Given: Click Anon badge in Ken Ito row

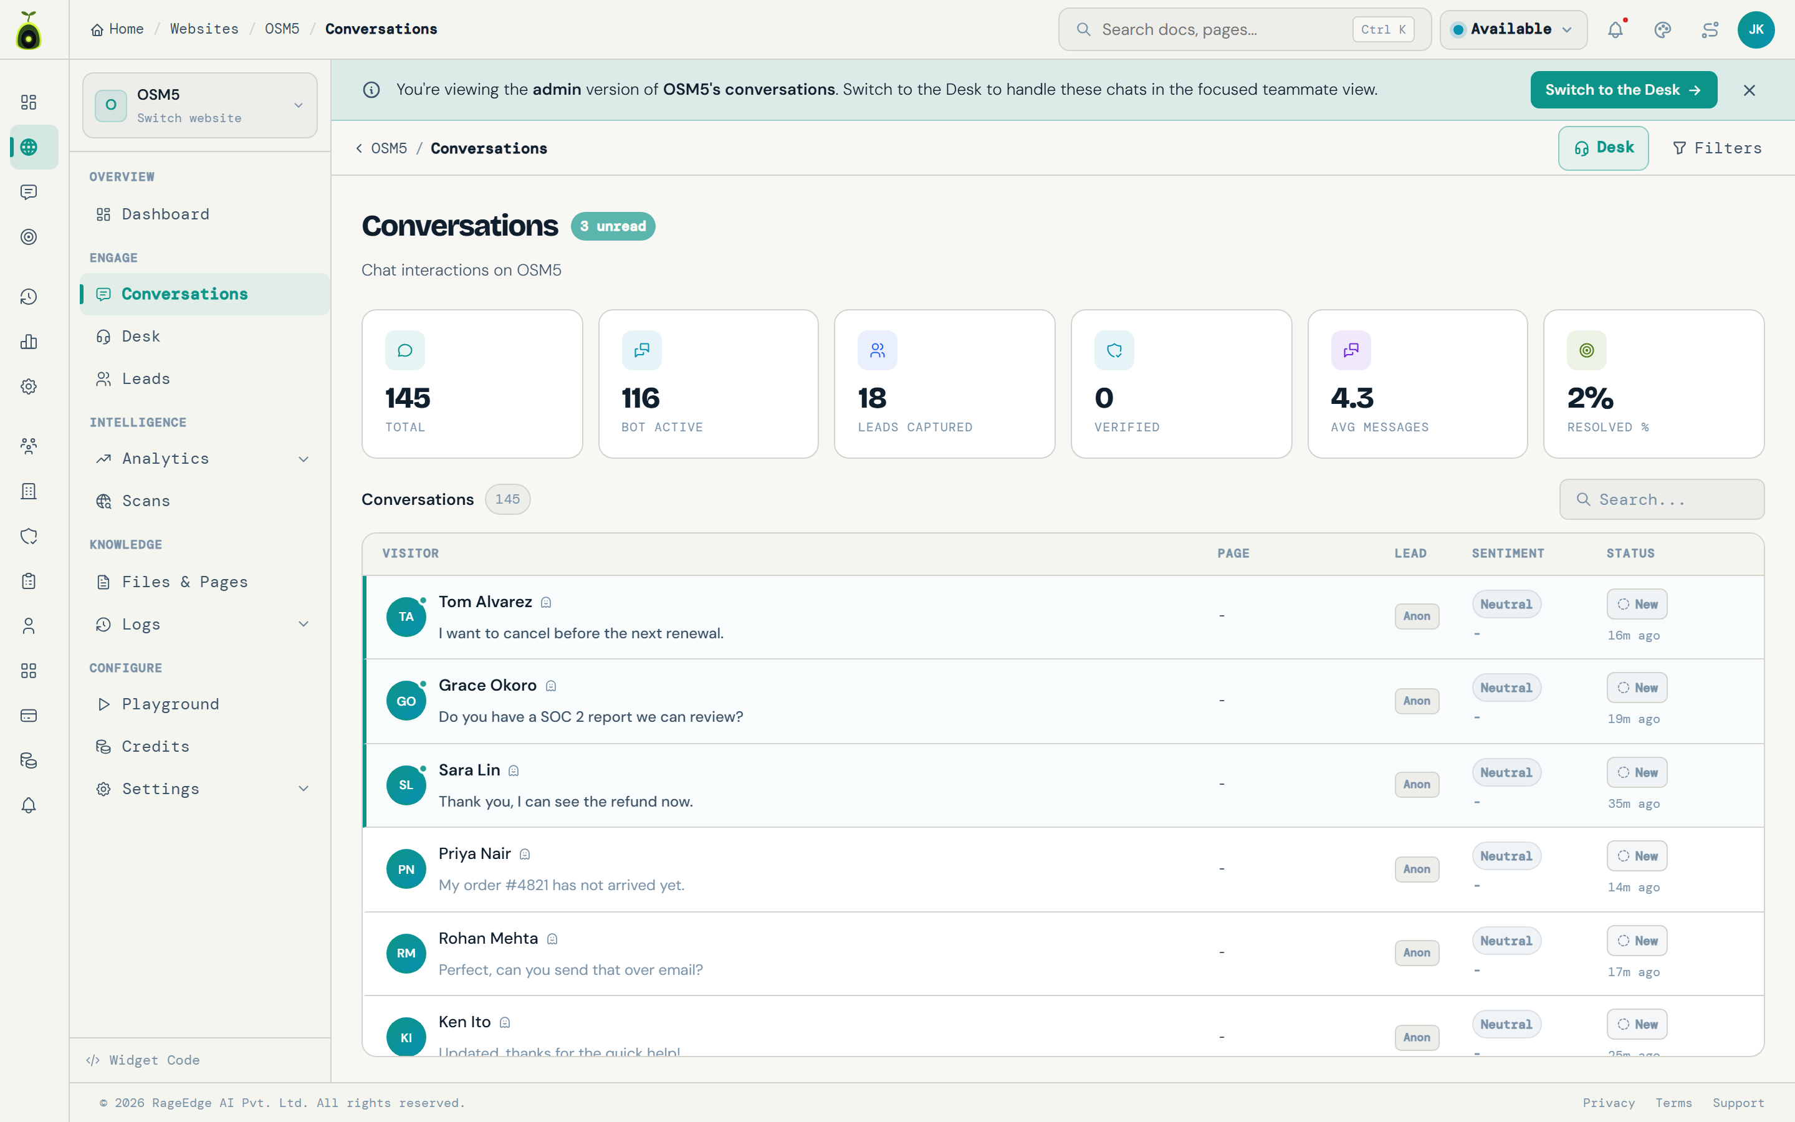Looking at the screenshot, I should [1417, 1037].
